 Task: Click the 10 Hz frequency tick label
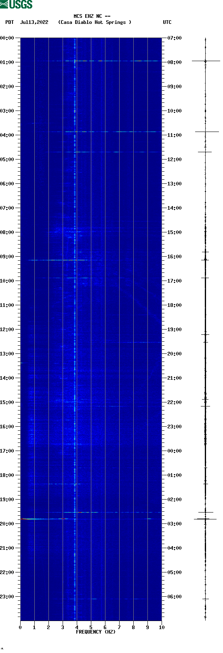[162, 627]
